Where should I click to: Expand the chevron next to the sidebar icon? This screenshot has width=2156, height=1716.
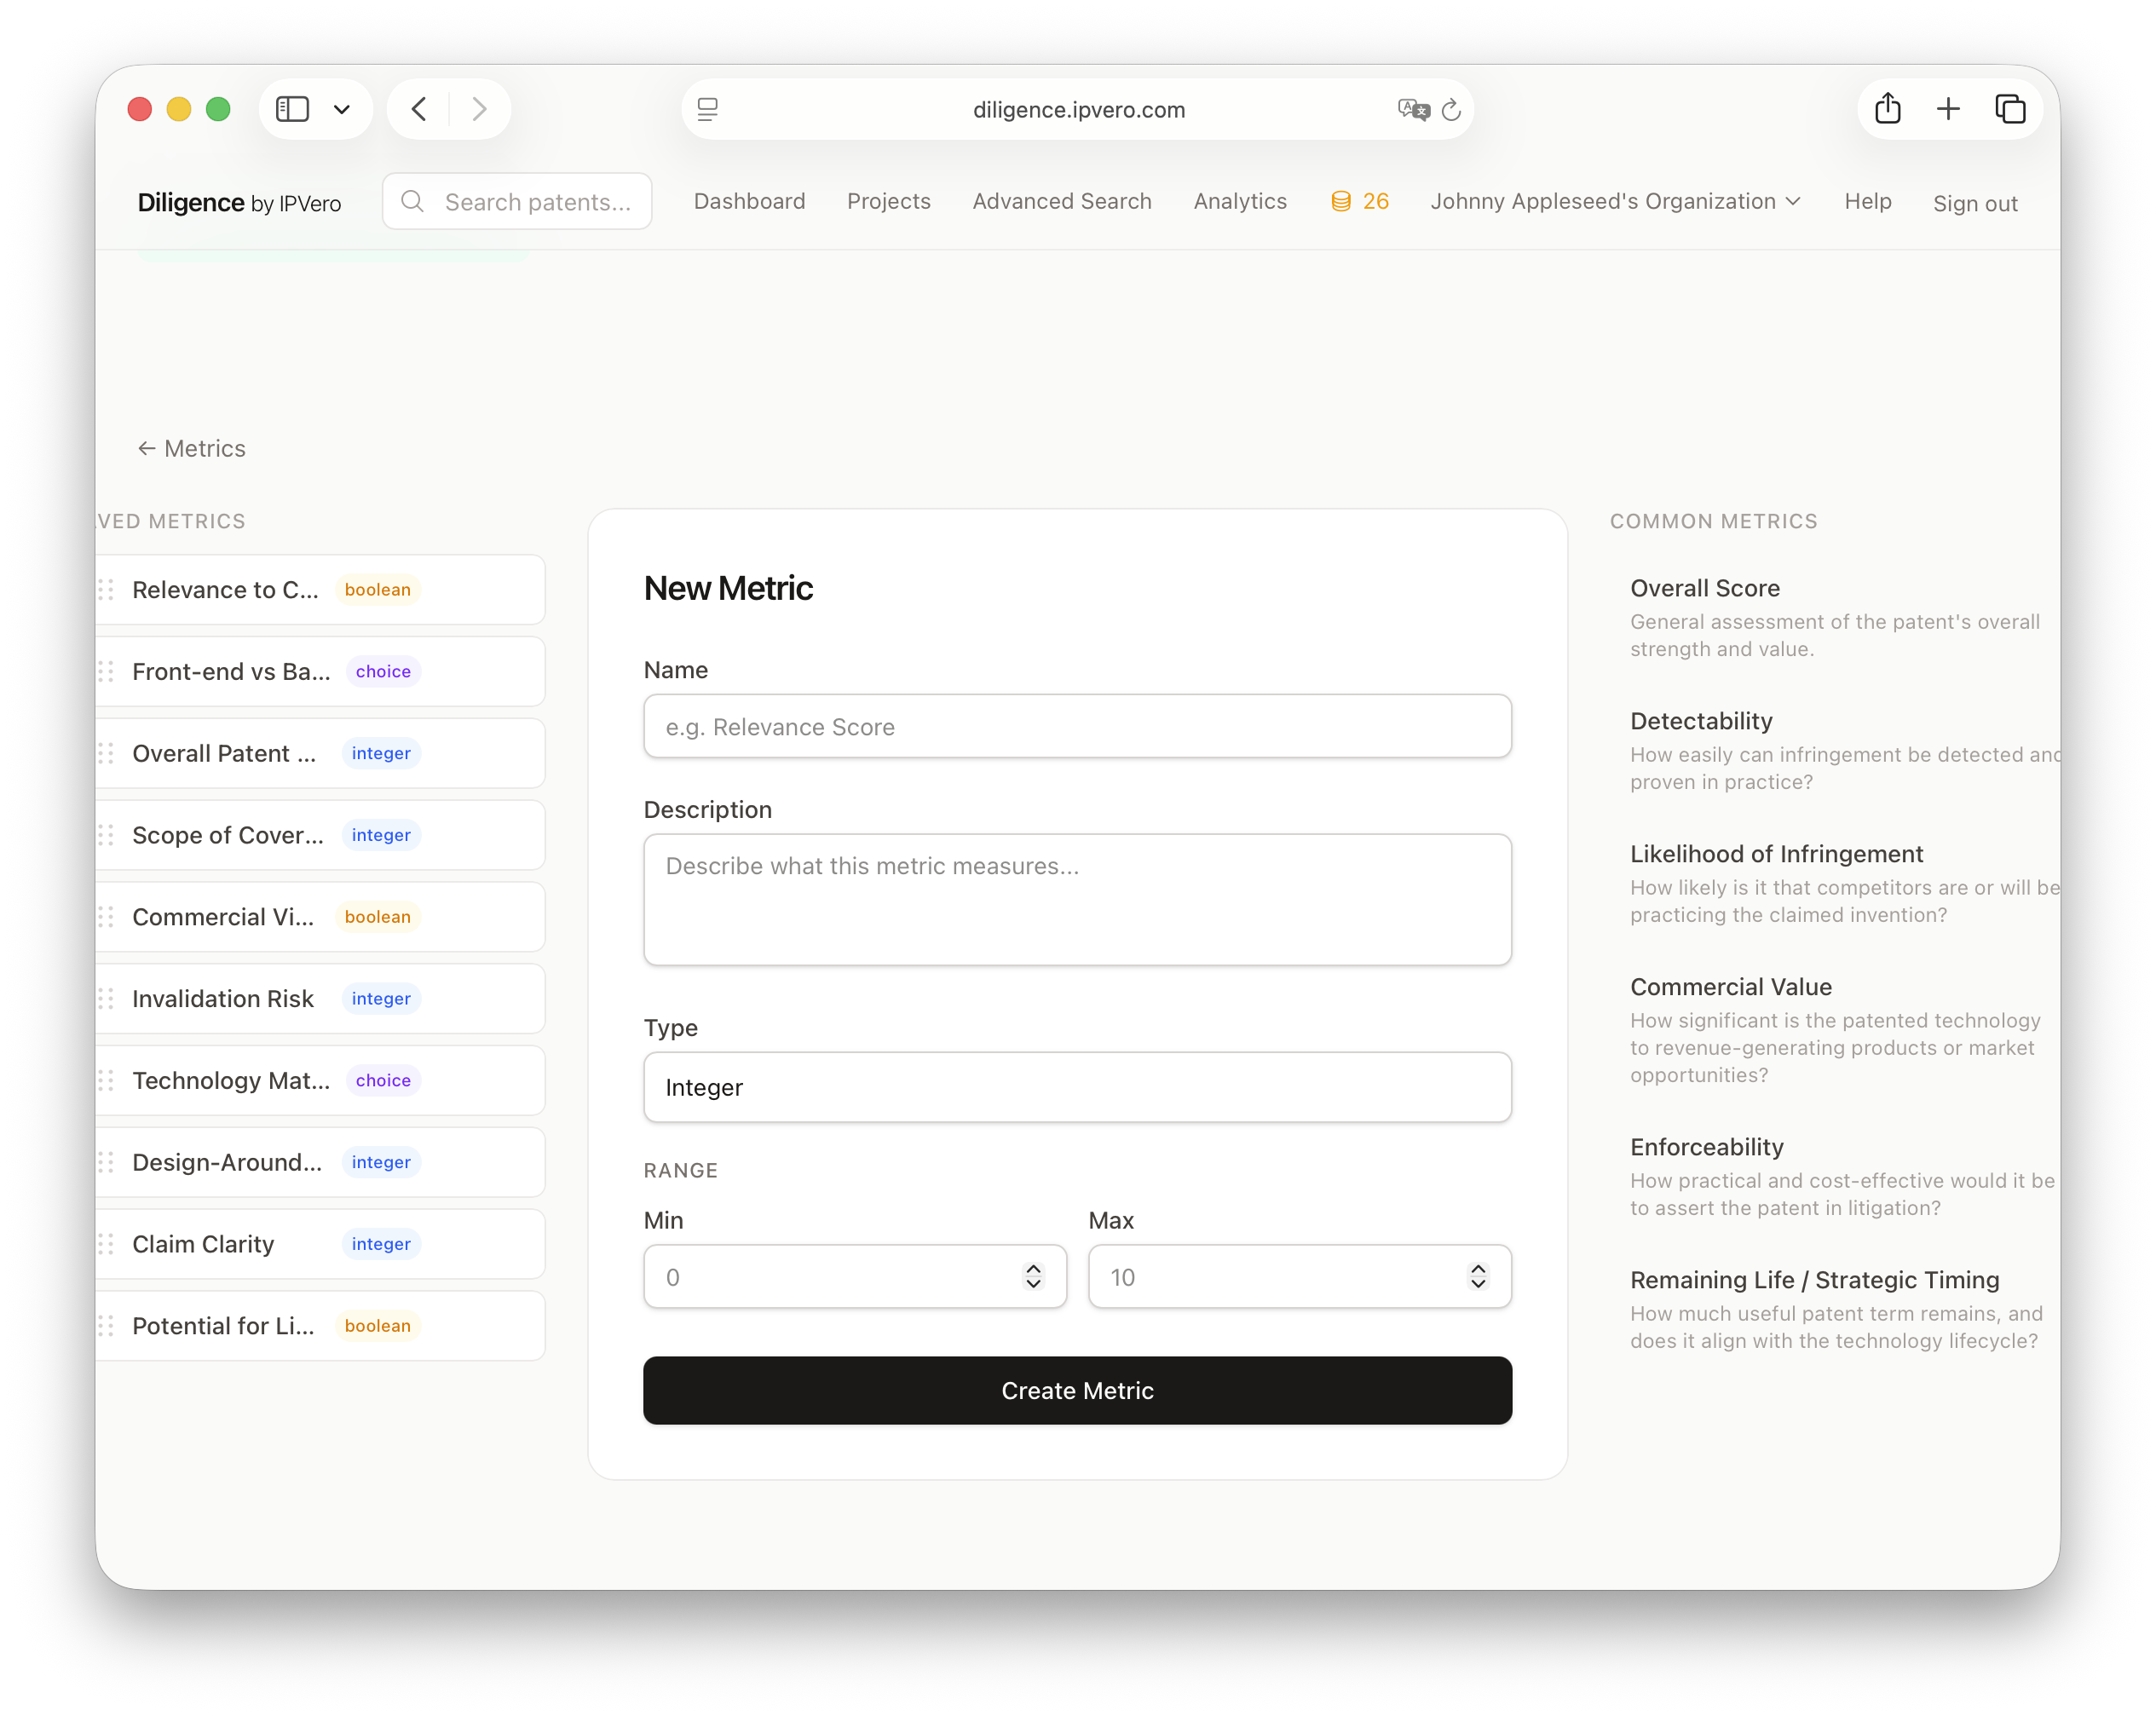(x=342, y=108)
